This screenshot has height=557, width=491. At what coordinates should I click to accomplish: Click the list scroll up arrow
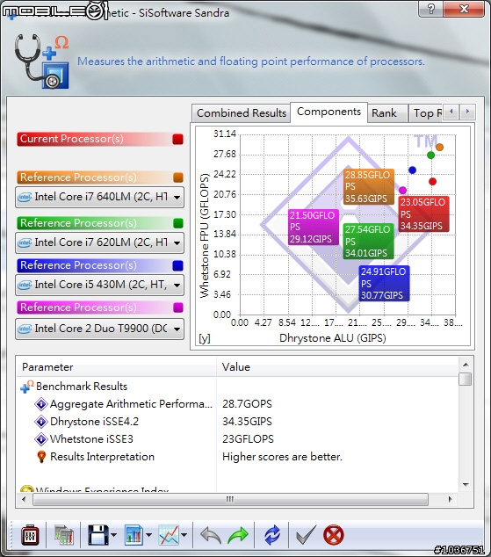tap(466, 365)
